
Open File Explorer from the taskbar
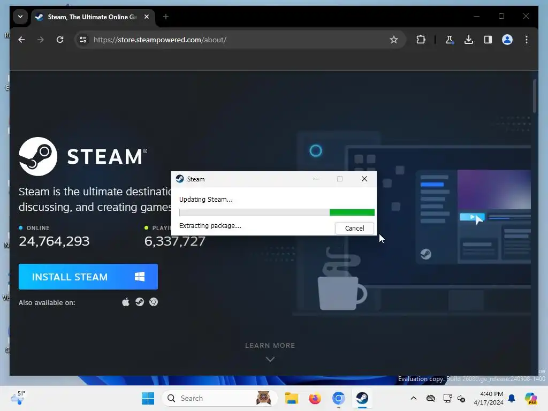291,398
